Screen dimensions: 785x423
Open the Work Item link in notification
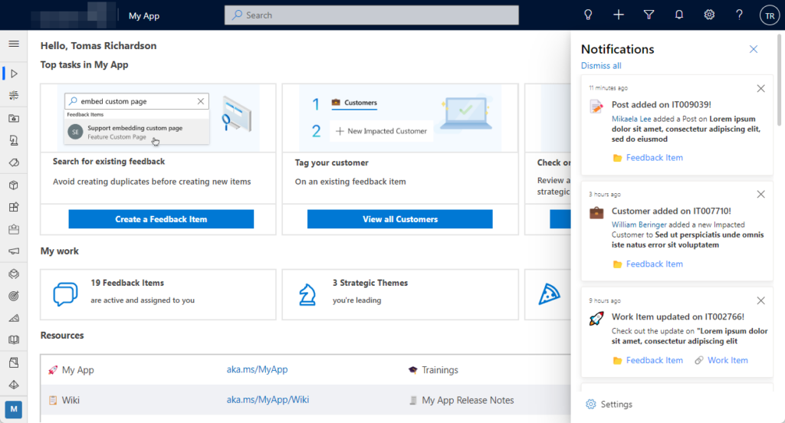728,360
